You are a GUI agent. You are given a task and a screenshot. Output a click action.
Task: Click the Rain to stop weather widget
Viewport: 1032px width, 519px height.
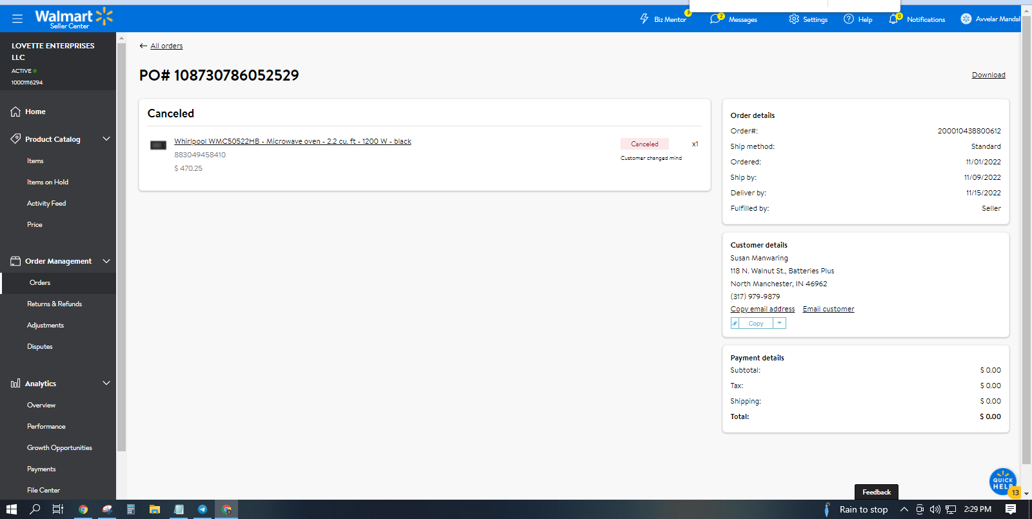click(856, 509)
